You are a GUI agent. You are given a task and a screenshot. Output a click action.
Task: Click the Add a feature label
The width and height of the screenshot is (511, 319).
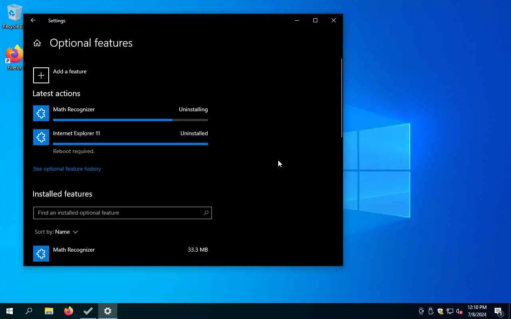[x=70, y=72]
